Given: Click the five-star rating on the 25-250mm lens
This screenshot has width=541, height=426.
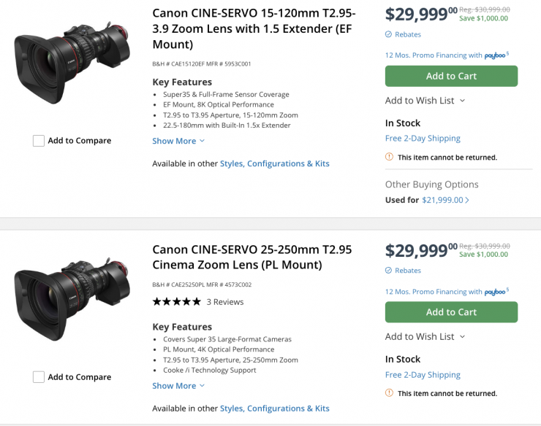Looking at the screenshot, I should click(x=176, y=302).
